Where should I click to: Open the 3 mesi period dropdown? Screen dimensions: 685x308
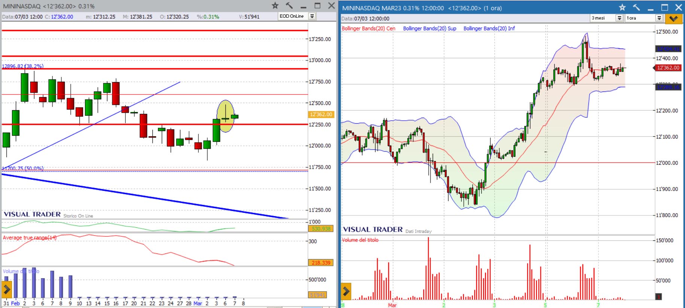pos(619,18)
